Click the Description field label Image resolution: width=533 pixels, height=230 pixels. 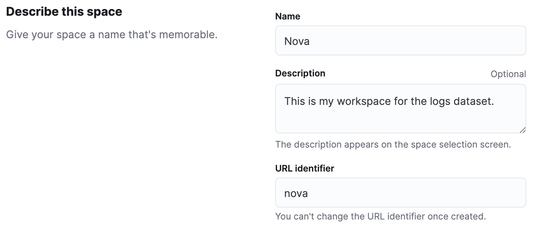tap(300, 73)
